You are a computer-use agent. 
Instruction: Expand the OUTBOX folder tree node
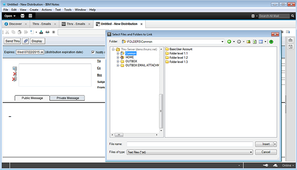118,61
